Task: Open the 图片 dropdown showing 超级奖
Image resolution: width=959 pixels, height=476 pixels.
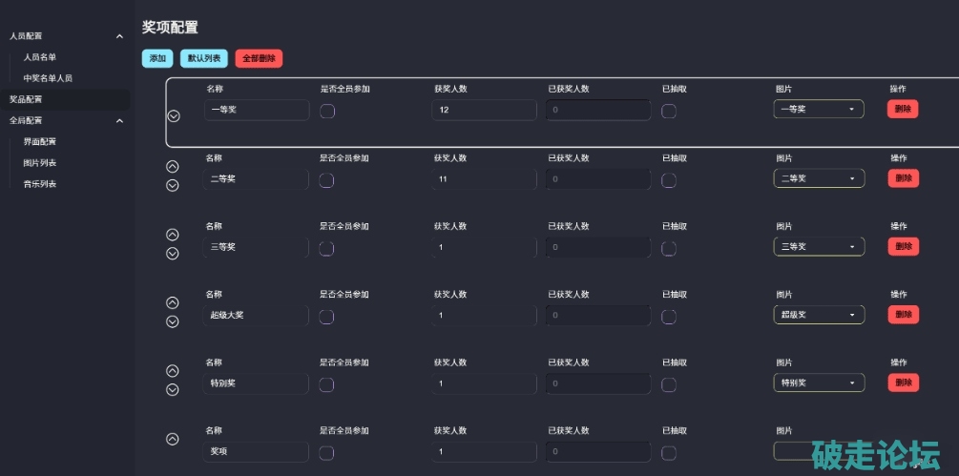Action: tap(819, 315)
